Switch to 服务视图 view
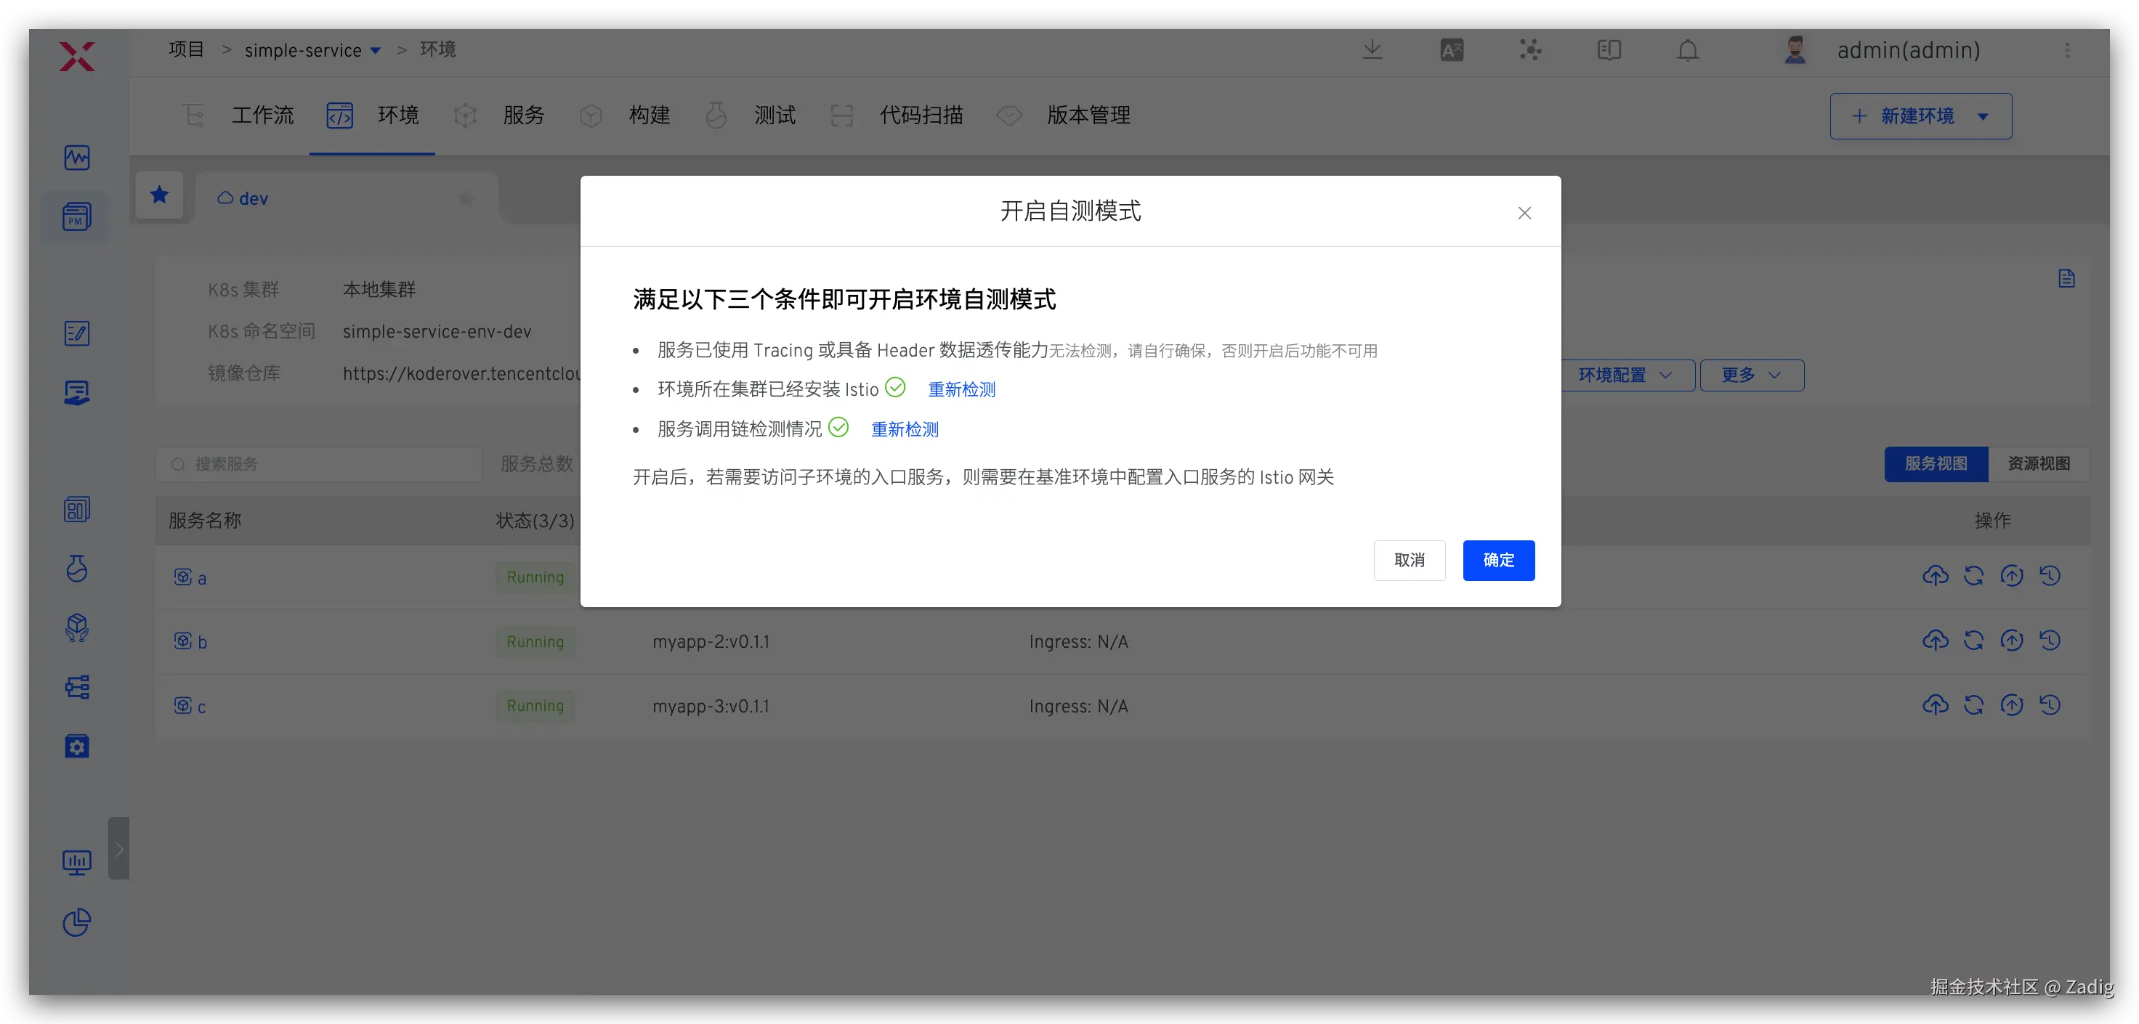This screenshot has width=2139, height=1024. pyautogui.click(x=1936, y=463)
